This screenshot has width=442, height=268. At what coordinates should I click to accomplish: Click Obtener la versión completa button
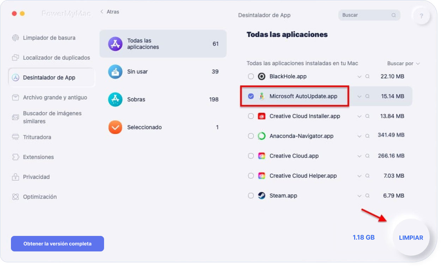pyautogui.click(x=57, y=244)
